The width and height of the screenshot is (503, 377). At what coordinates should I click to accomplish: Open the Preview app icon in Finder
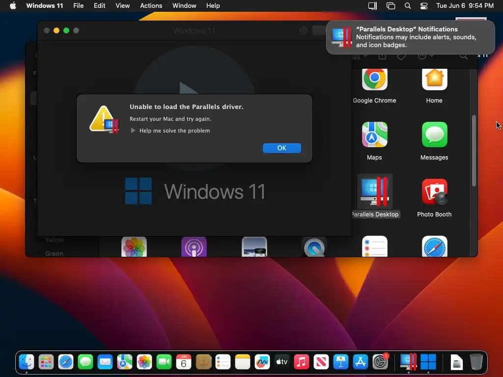pos(254,247)
